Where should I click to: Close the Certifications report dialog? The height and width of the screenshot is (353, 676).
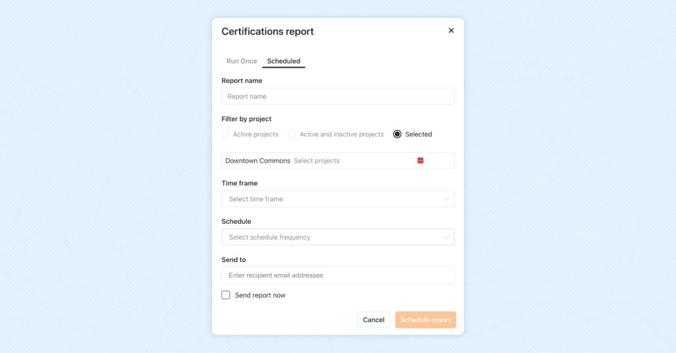[451, 30]
